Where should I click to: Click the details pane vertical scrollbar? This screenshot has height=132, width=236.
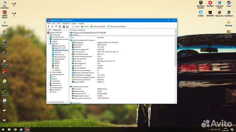[176, 52]
